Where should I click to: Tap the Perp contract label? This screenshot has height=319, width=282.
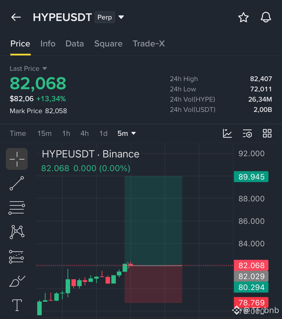coord(105,17)
